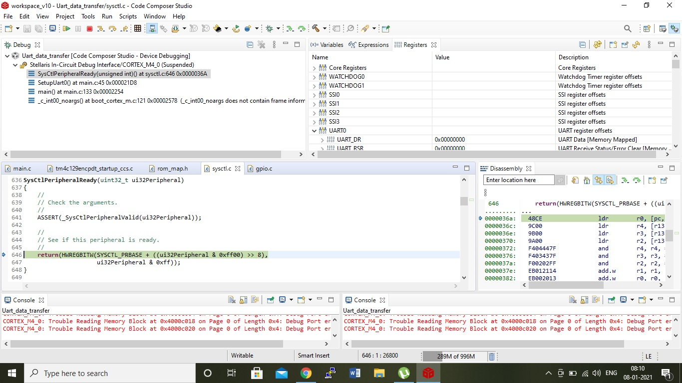This screenshot has width=682, height=383.
Task: Click the trash can garbage collector icon
Action: coord(491,357)
